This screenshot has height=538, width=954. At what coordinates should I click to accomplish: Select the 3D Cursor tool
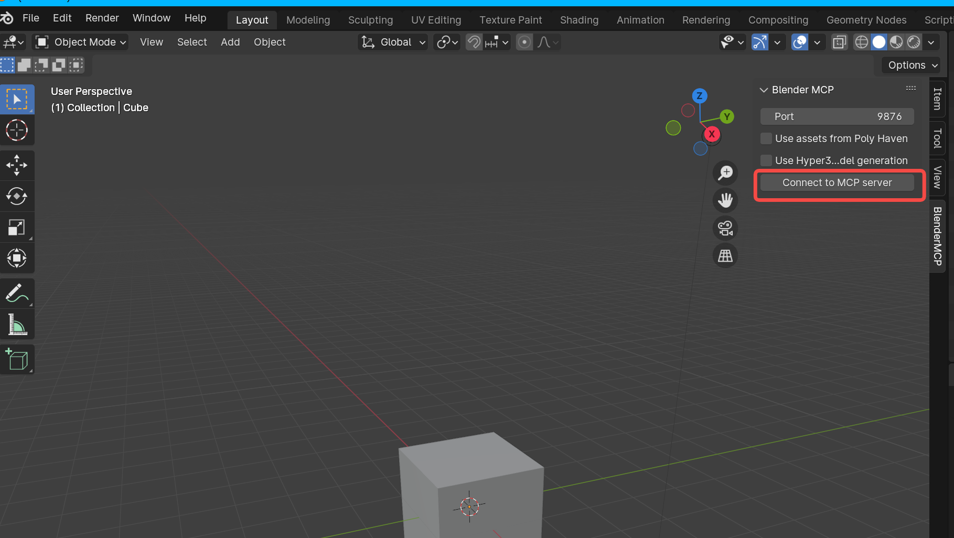point(17,130)
